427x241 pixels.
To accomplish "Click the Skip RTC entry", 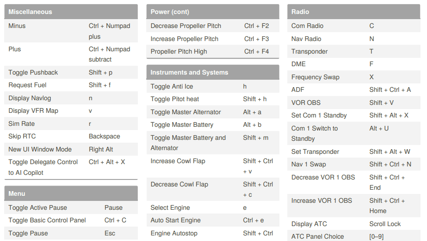I will pos(22,136).
